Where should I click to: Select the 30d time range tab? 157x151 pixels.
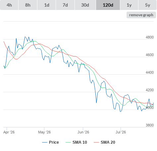(85, 5)
